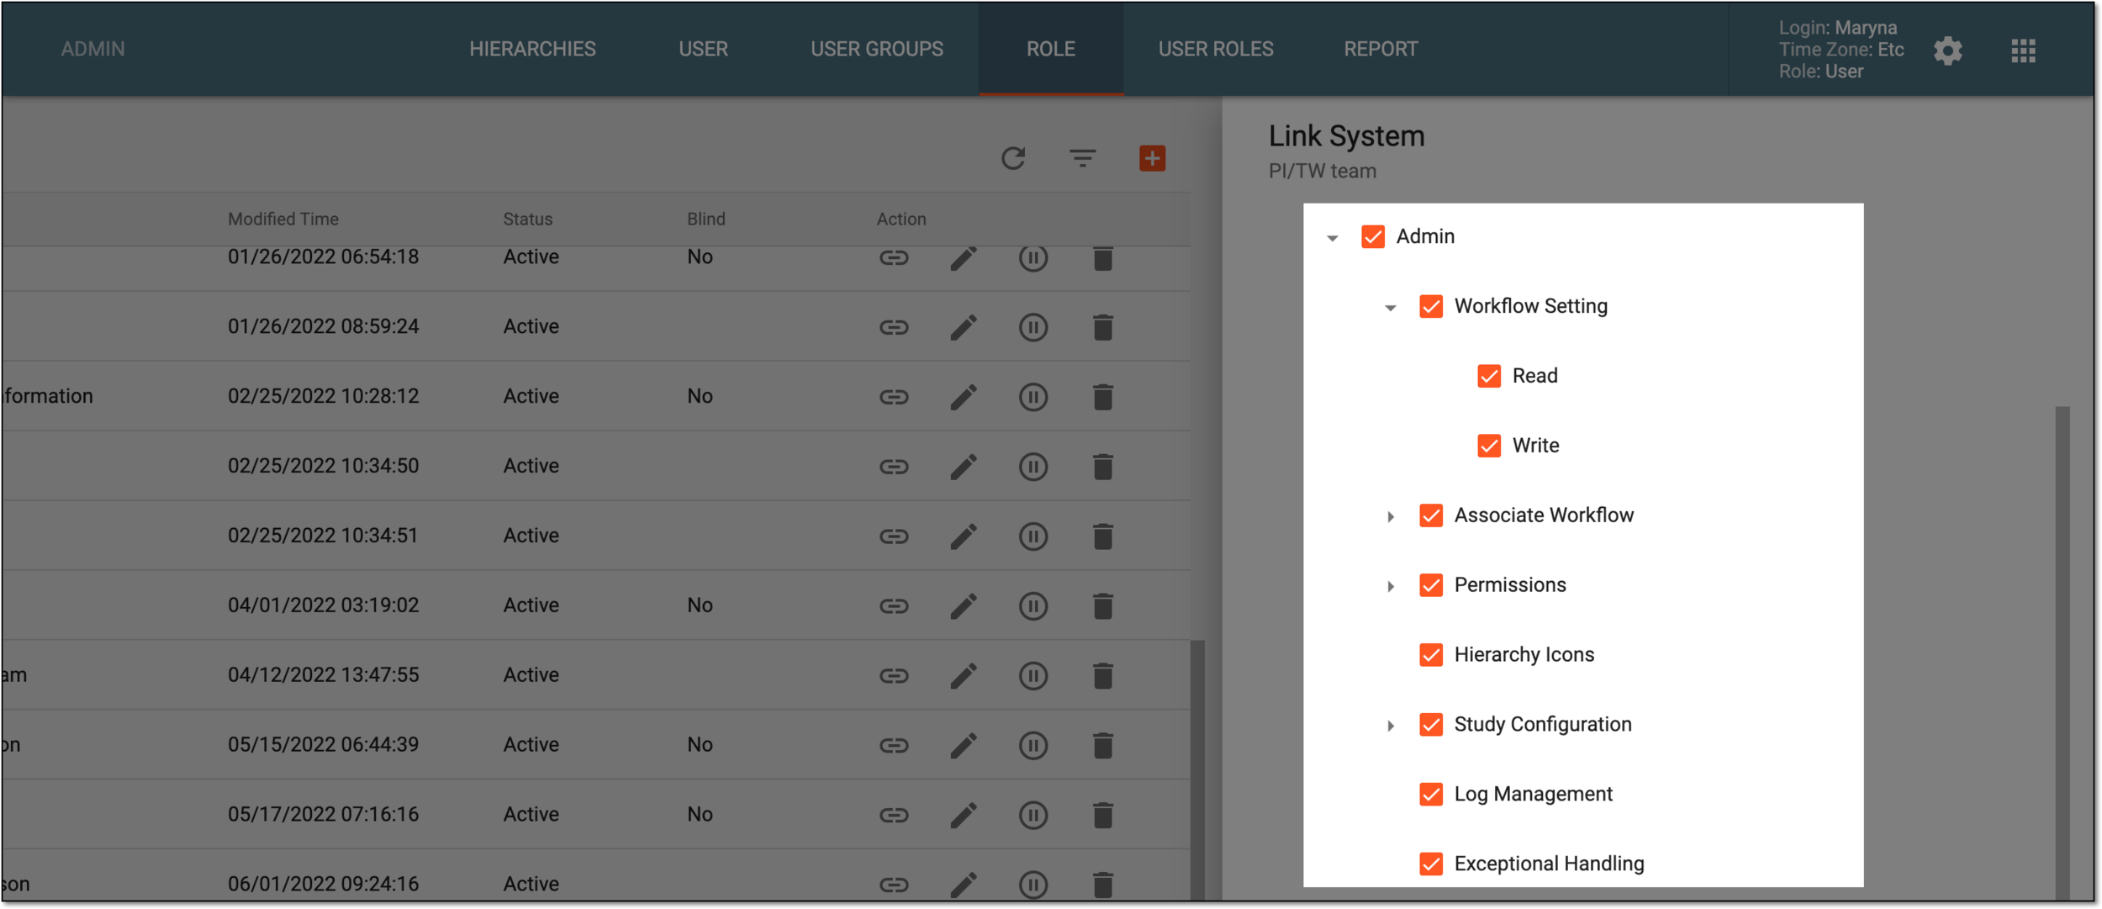
Task: Pause the role modified 05/15/2022 06:44:39
Action: point(1033,746)
